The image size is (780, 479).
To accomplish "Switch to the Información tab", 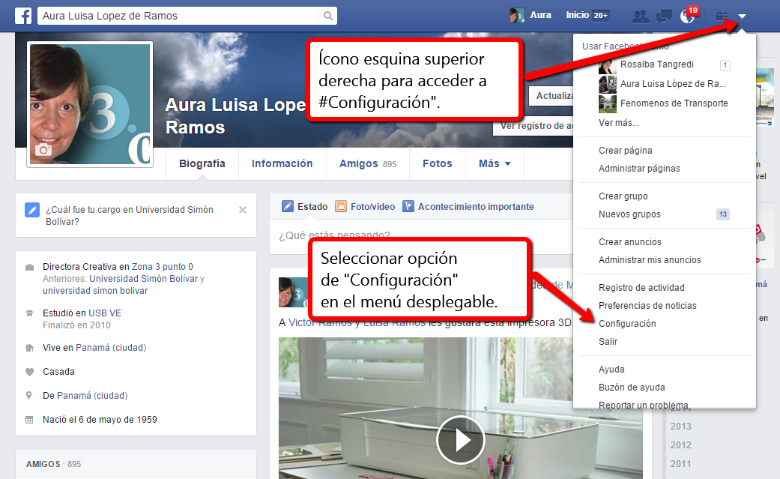I will pos(282,164).
